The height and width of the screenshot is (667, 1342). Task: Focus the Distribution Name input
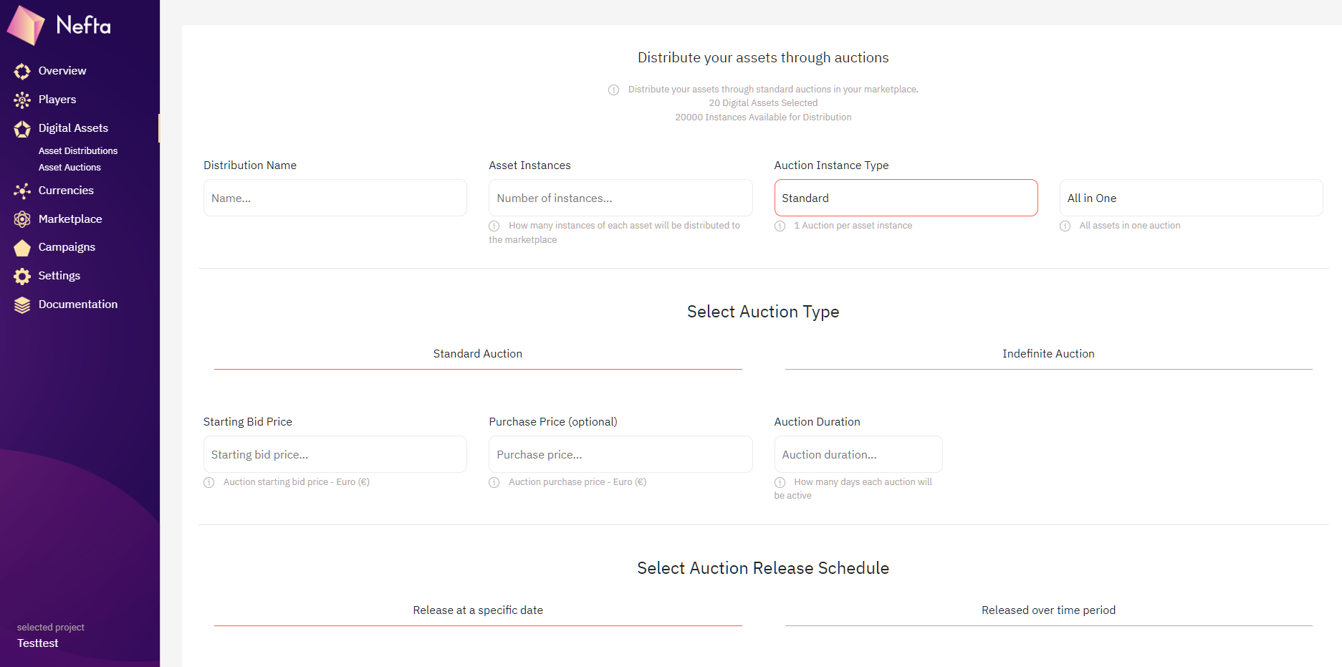[x=335, y=198]
